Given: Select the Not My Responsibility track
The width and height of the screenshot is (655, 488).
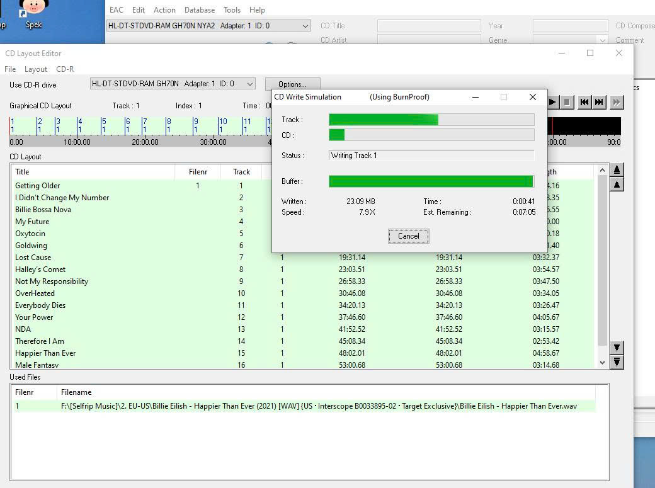Looking at the screenshot, I should tap(304, 281).
